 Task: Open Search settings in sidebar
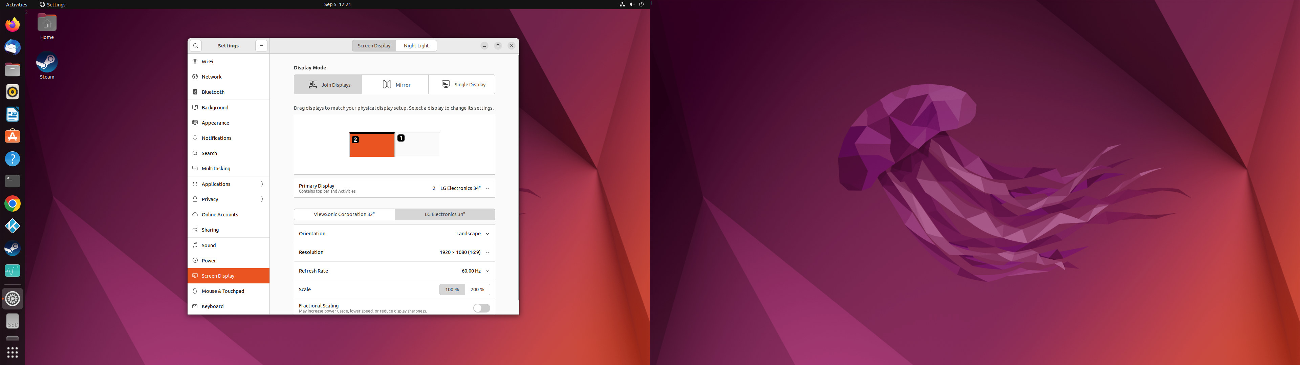click(x=229, y=153)
